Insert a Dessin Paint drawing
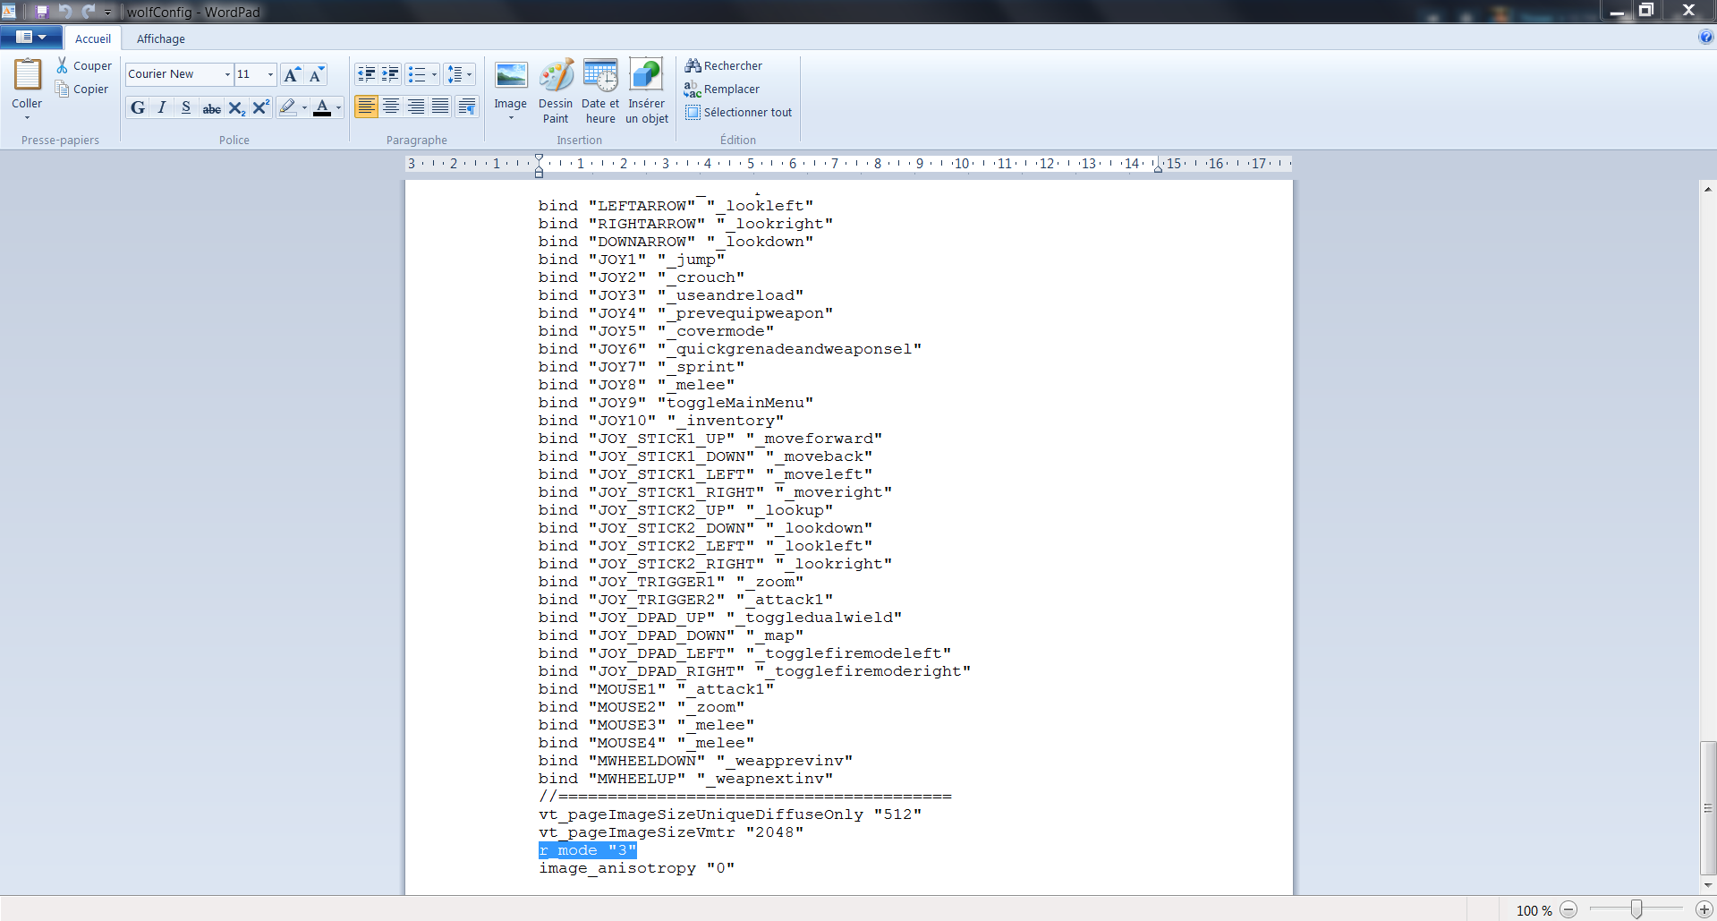1717x921 pixels. pyautogui.click(x=556, y=91)
